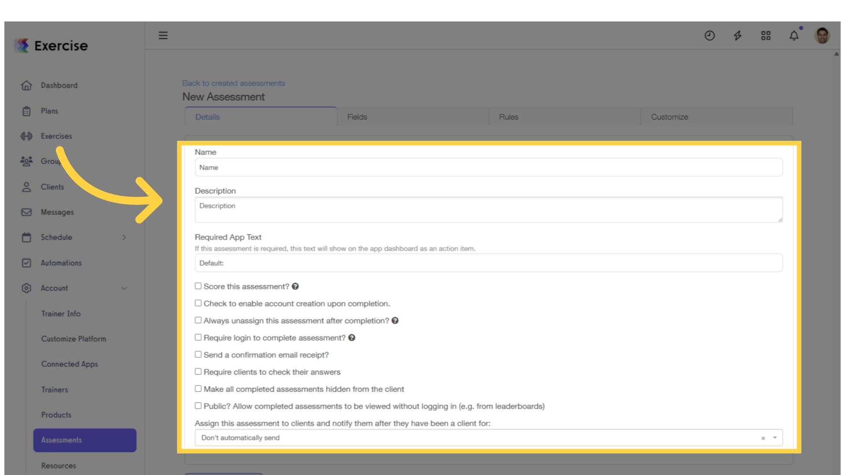The height and width of the screenshot is (475, 845).
Task: Switch to the Fields tab
Action: click(413, 117)
